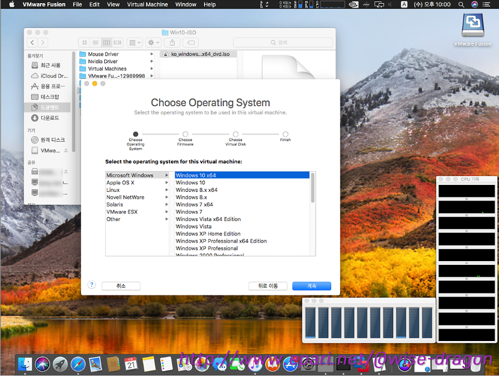This screenshot has width=499, height=376.
Task: Open the Help menu
Action: point(210,4)
